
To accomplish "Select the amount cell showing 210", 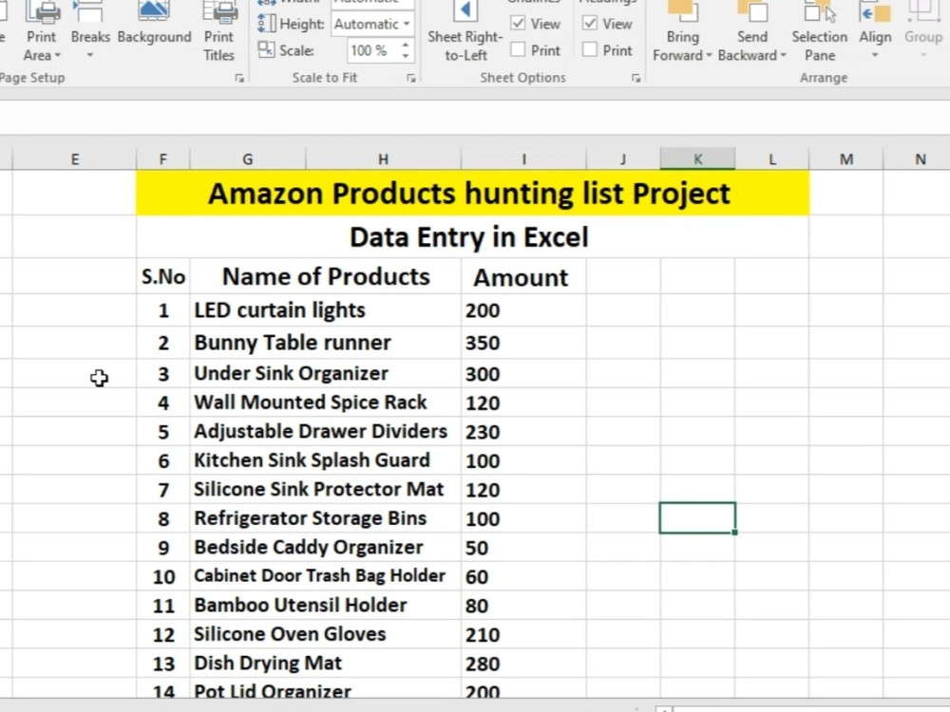I will pyautogui.click(x=524, y=634).
